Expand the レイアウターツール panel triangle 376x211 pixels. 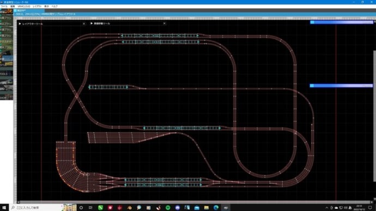[x=20, y=24]
